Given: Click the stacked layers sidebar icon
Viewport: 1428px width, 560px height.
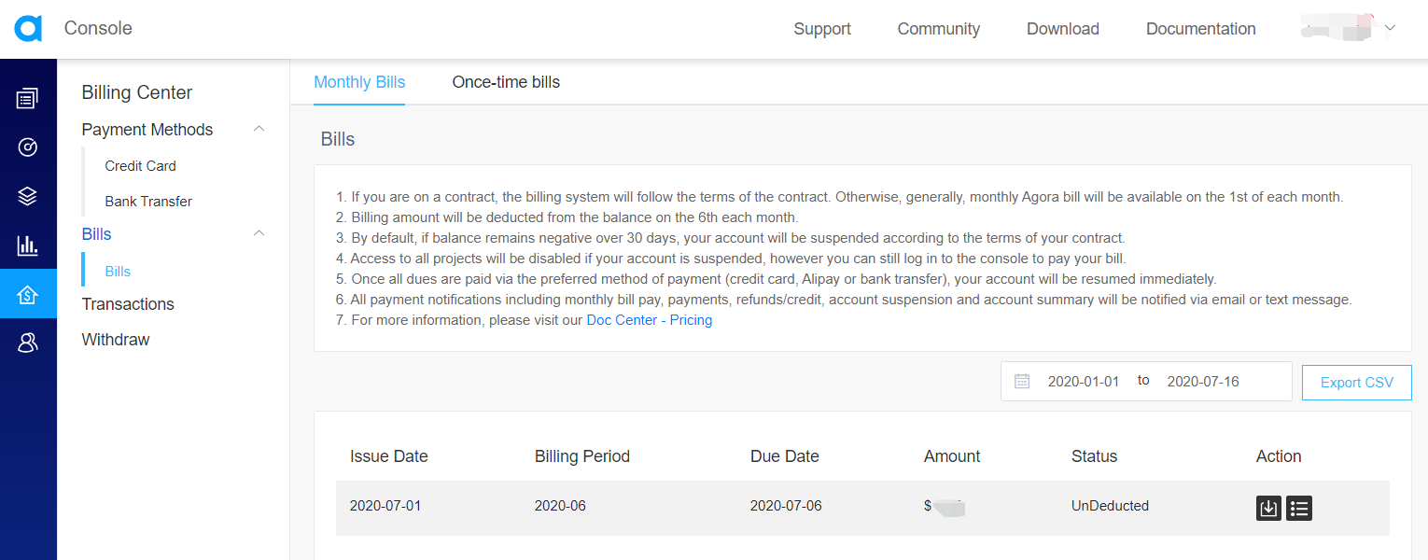Looking at the screenshot, I should pyautogui.click(x=28, y=196).
